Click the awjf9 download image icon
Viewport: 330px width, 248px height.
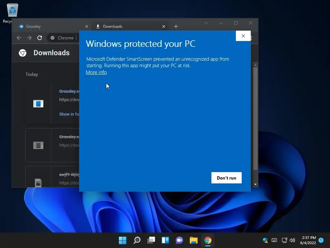[38, 183]
